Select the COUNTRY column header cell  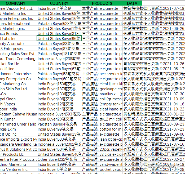pyautogui.click(x=59, y=3)
